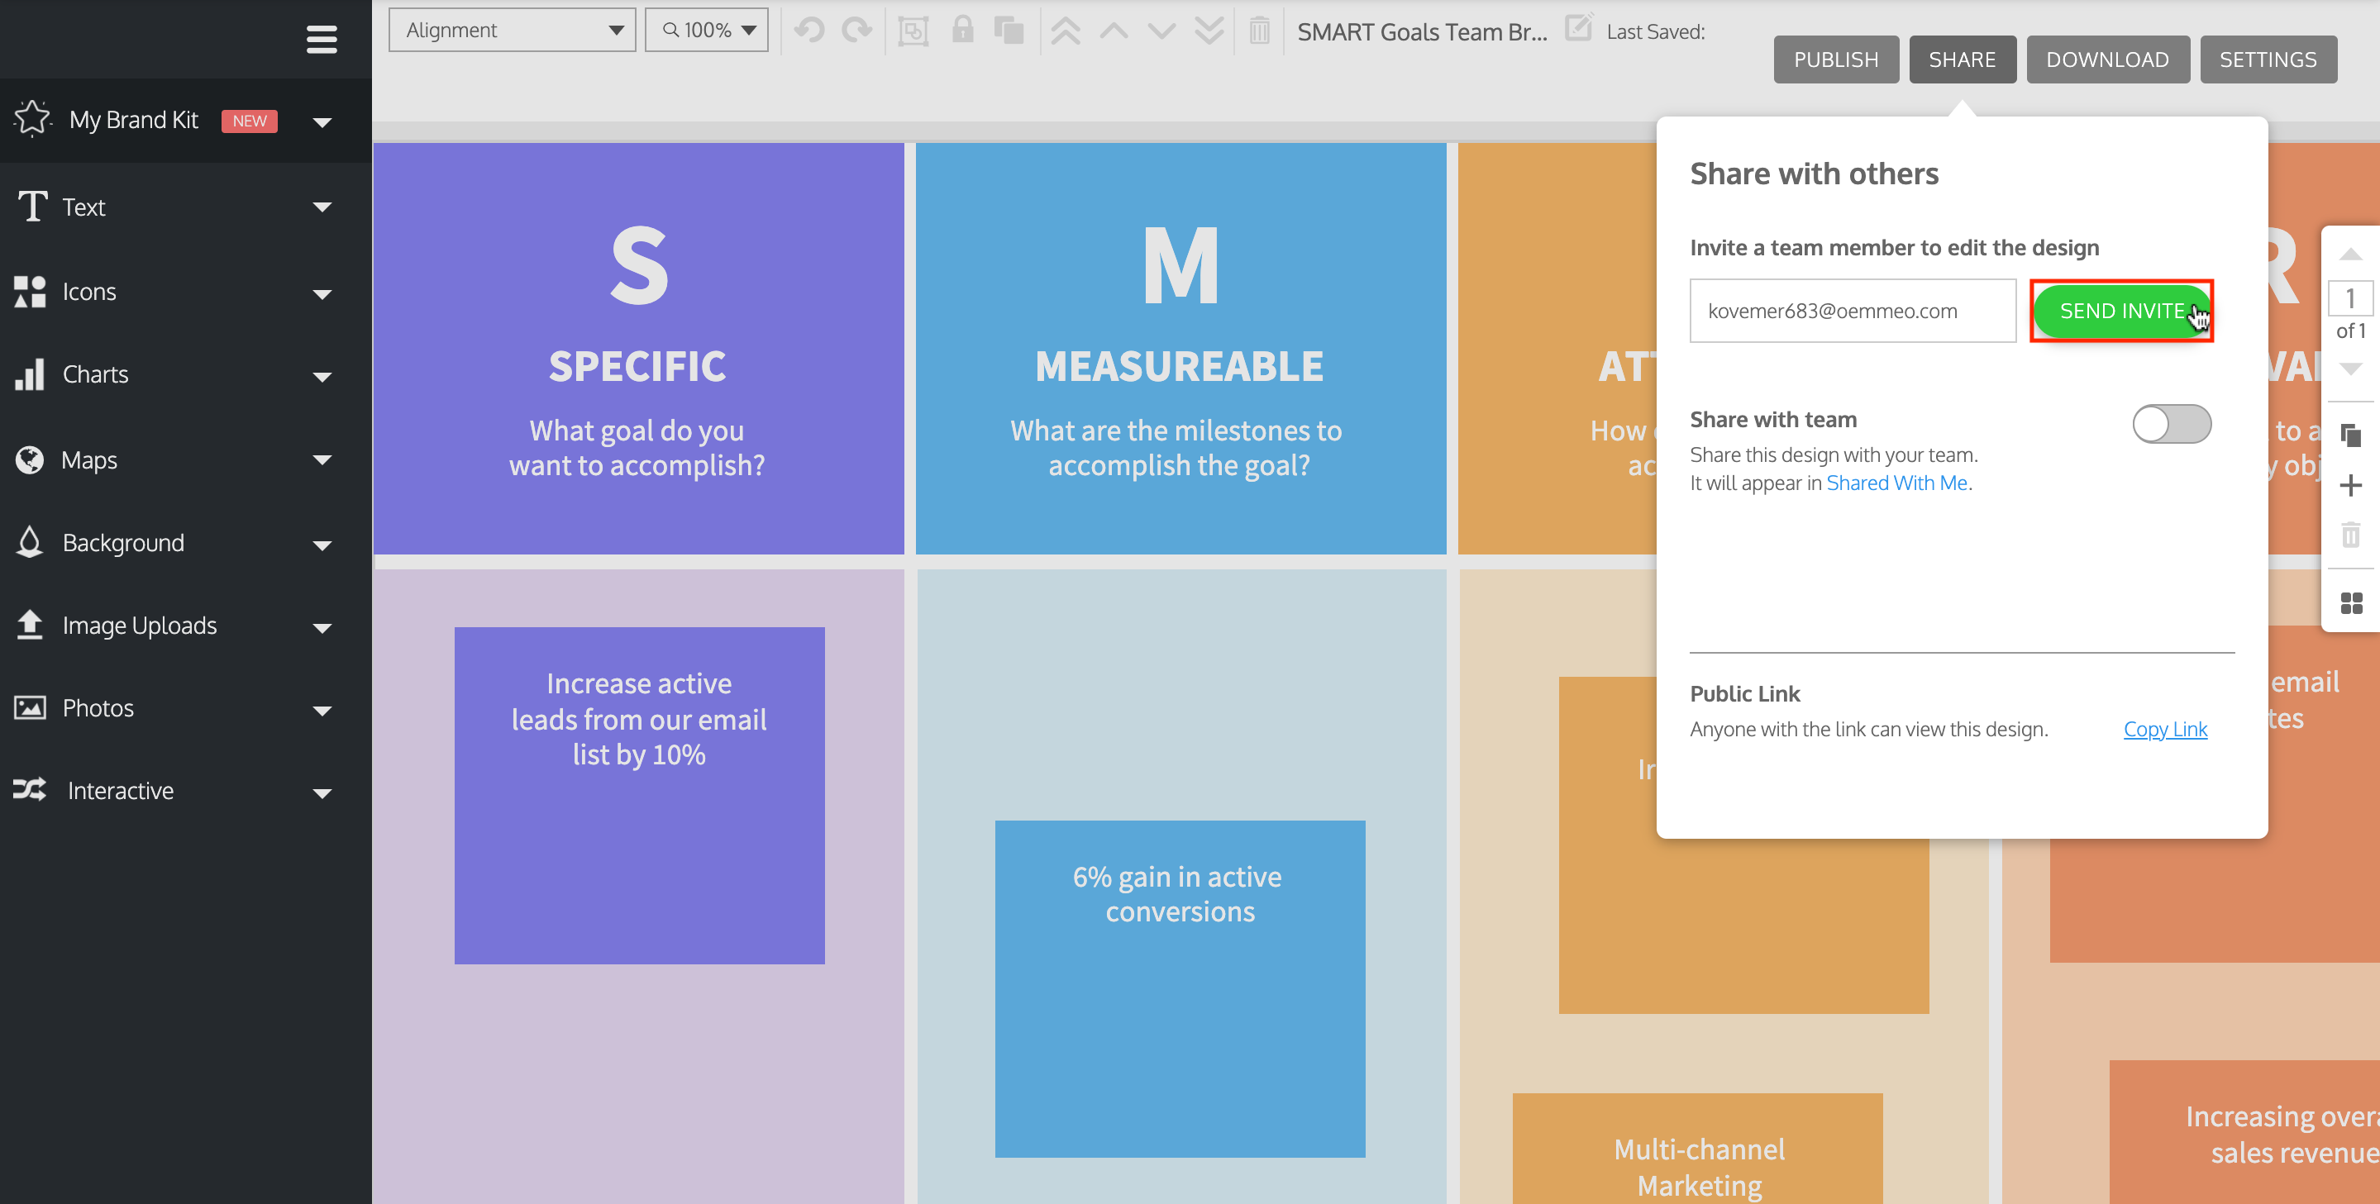Open the page grid view
The width and height of the screenshot is (2380, 1204).
tap(2350, 603)
